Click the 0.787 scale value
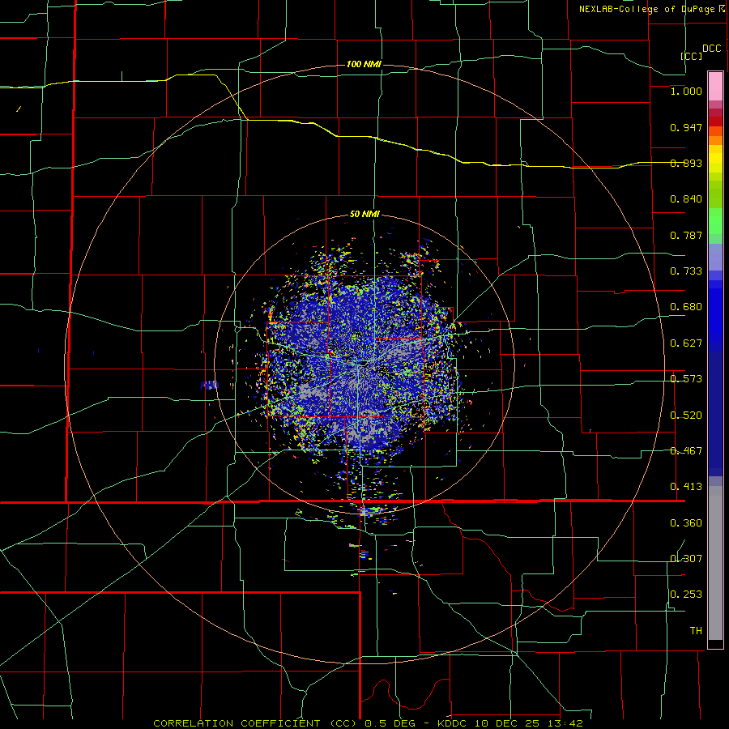This screenshot has width=729, height=729. 686,235
